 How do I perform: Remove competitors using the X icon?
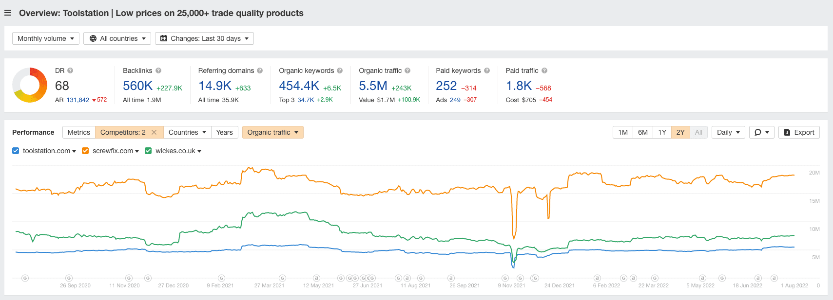154,132
